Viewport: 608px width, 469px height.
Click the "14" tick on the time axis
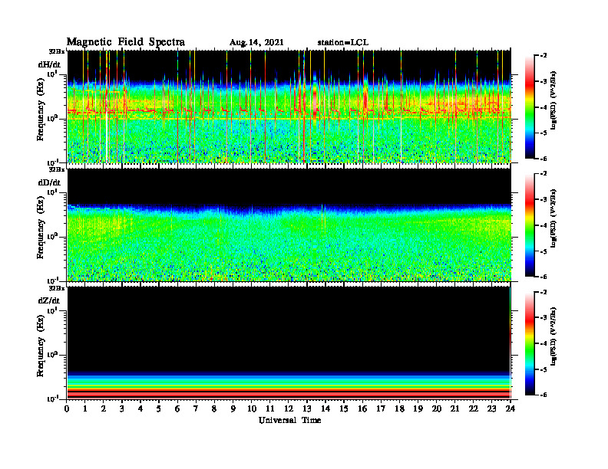[325, 409]
